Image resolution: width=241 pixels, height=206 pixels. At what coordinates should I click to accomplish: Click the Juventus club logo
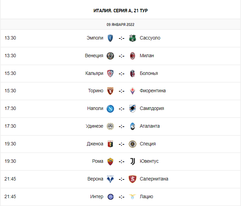(132, 161)
